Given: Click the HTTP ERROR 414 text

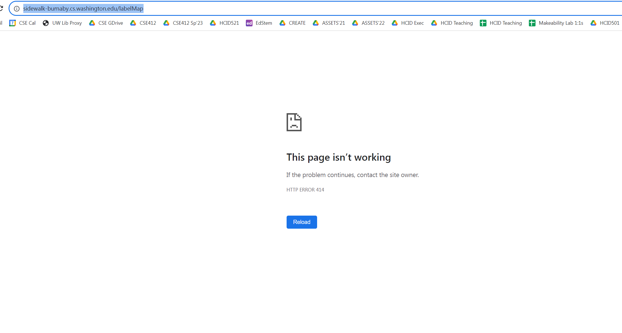Looking at the screenshot, I should click(305, 190).
